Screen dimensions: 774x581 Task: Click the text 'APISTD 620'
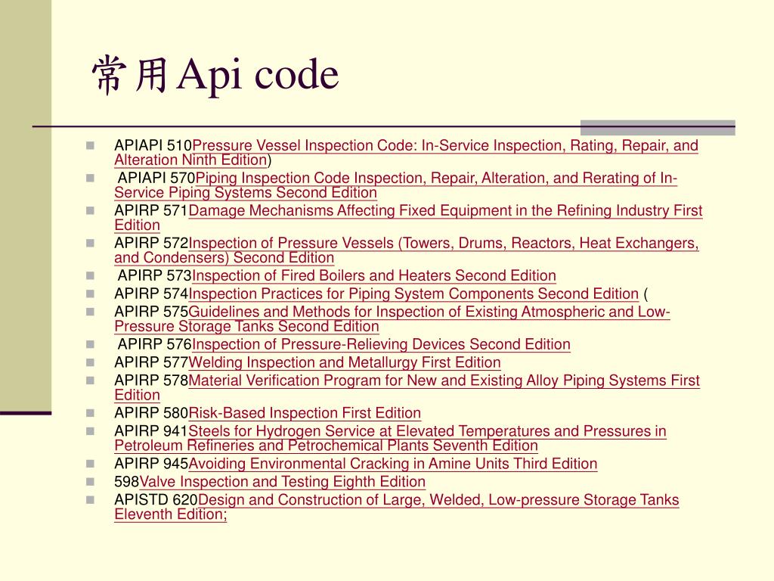(156, 500)
